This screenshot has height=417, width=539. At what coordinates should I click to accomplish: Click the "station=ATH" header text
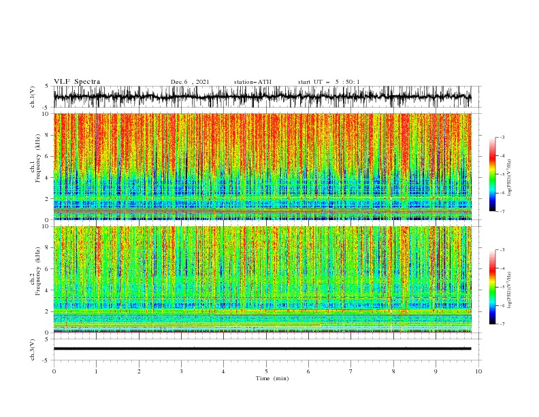(252, 82)
